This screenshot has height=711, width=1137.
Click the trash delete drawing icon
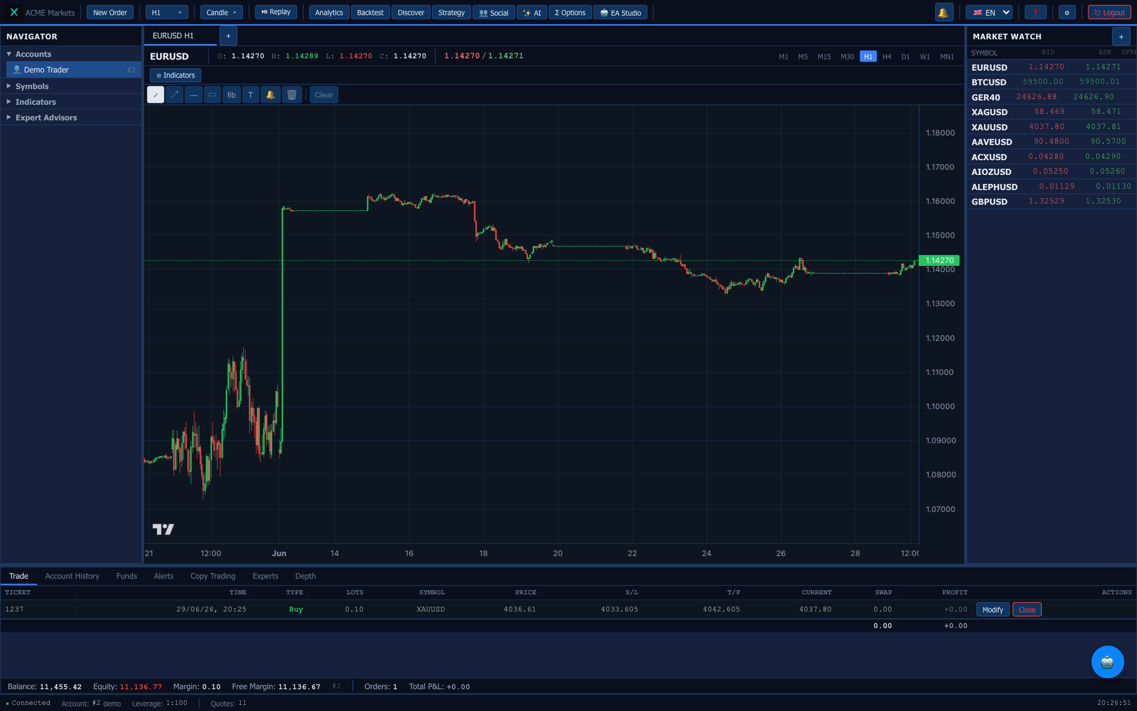[x=292, y=95]
